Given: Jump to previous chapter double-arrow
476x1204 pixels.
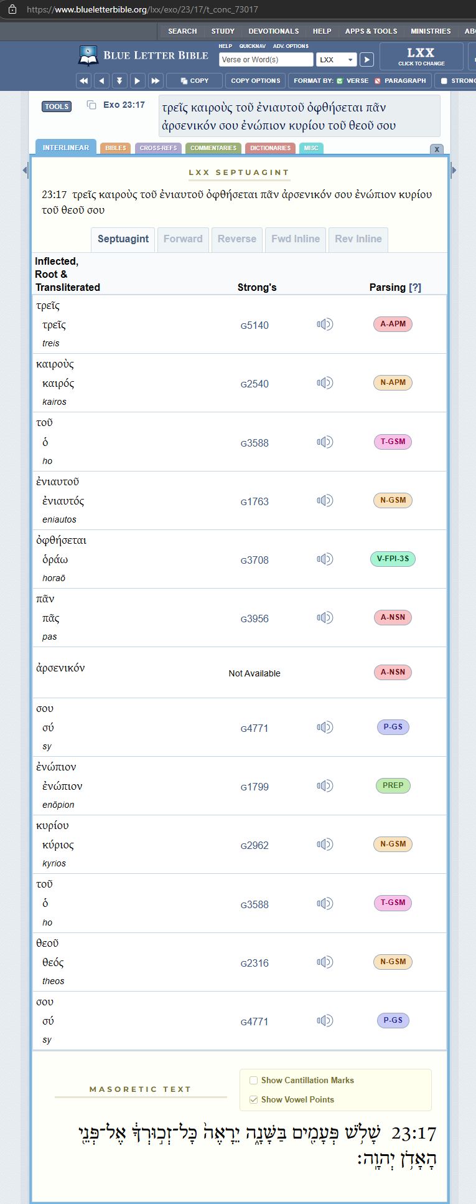Looking at the screenshot, I should [x=83, y=81].
